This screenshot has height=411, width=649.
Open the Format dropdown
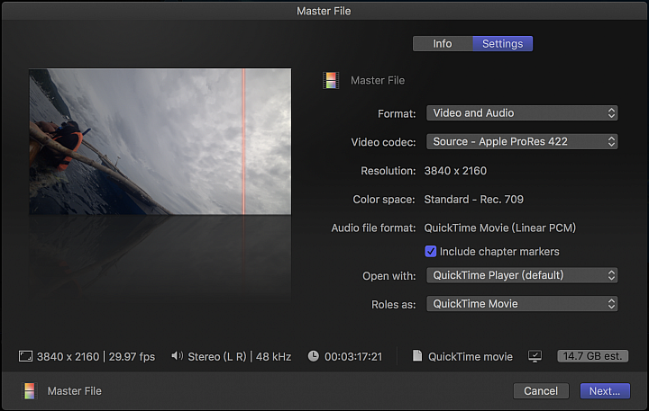pyautogui.click(x=522, y=113)
